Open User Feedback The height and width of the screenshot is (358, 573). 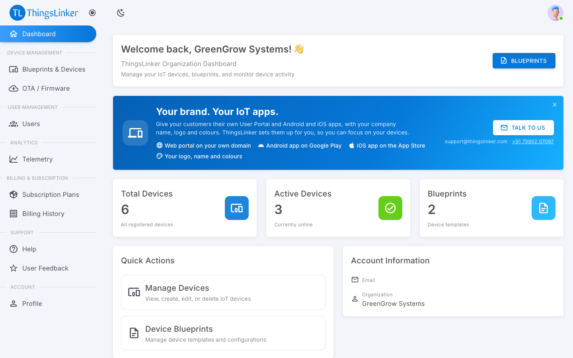click(48, 268)
